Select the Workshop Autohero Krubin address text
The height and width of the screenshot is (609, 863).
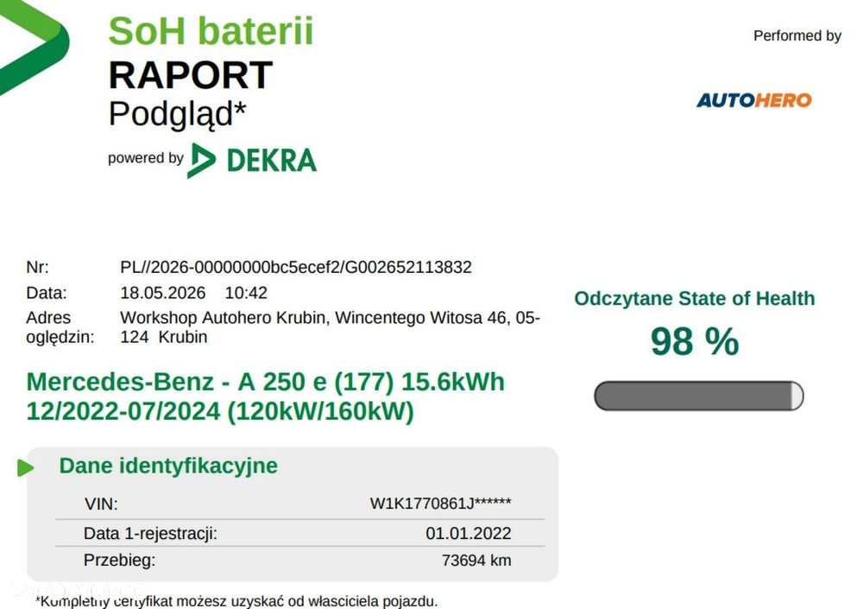point(331,327)
